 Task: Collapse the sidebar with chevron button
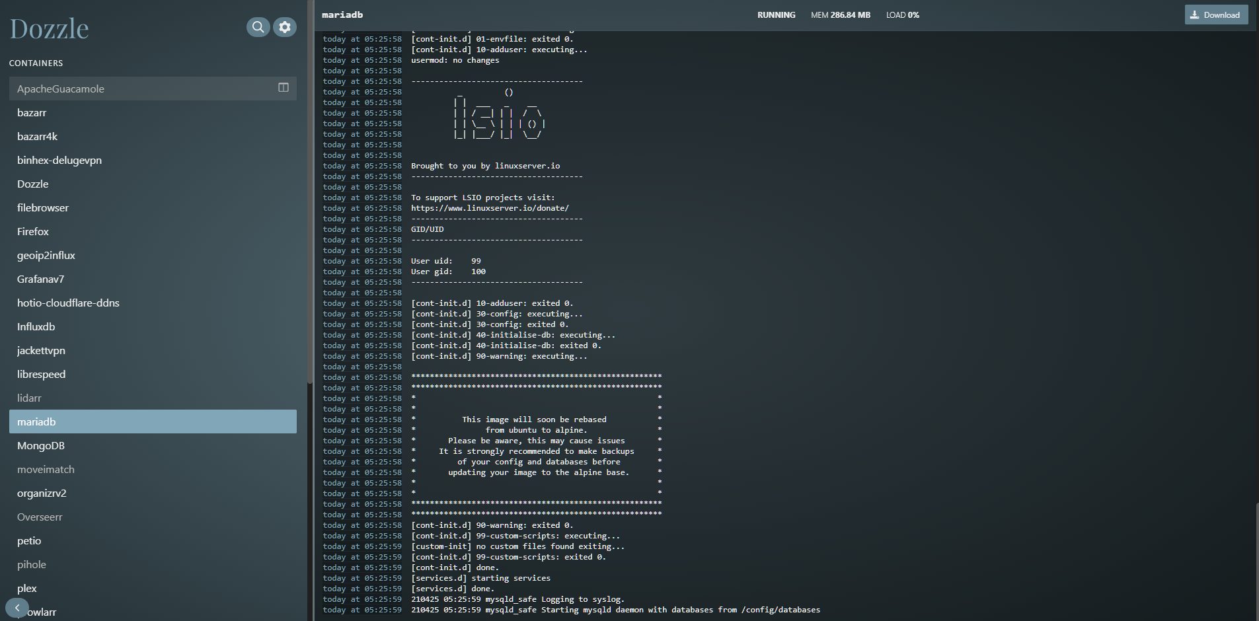tap(17, 608)
